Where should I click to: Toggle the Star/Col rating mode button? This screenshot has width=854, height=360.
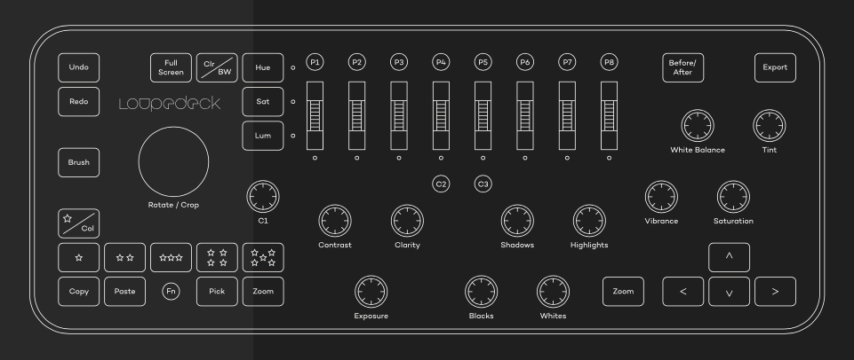pyautogui.click(x=78, y=223)
